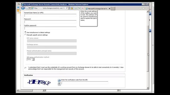The width and height of the screenshot is (170, 95).
Task: Maximize the Internet Explorer window
Action: [145, 4]
